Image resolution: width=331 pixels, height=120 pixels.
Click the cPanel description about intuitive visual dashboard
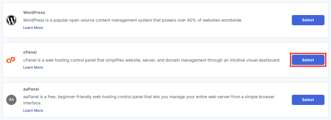pos(152,60)
